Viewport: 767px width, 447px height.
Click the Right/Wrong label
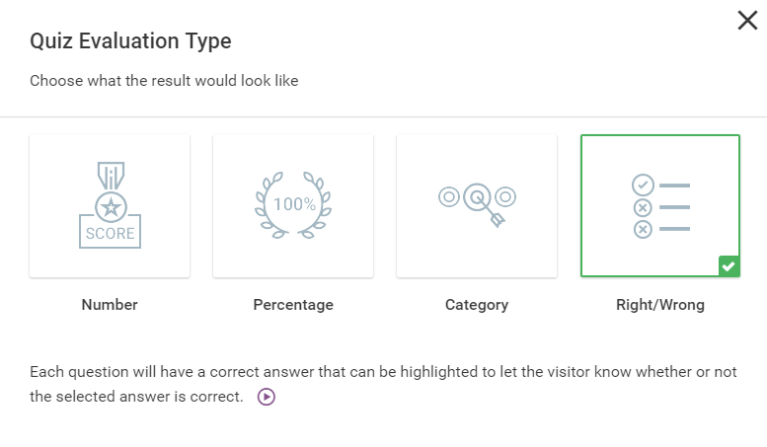click(660, 305)
